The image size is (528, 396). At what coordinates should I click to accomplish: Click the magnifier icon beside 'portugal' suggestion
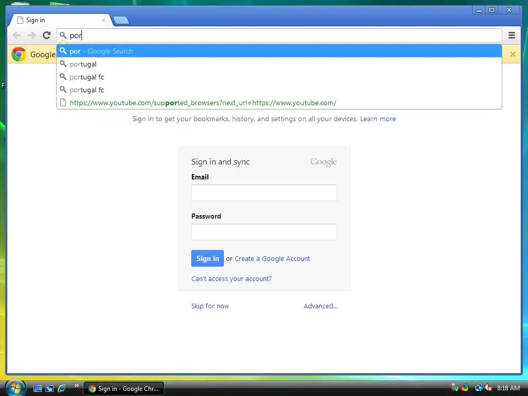pyautogui.click(x=63, y=63)
